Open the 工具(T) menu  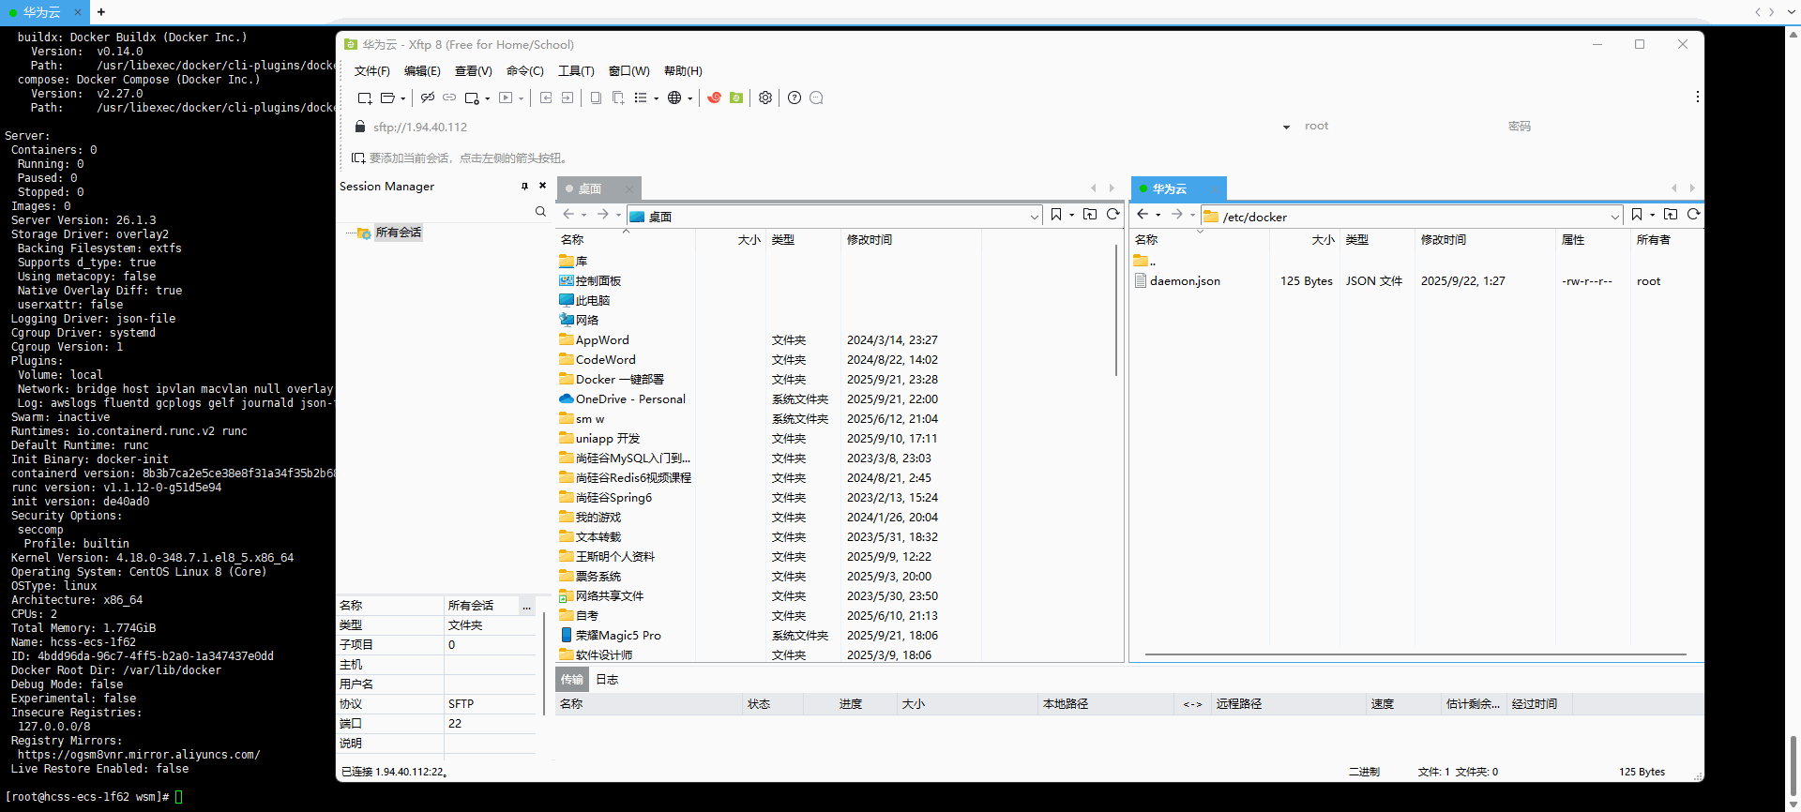click(576, 71)
